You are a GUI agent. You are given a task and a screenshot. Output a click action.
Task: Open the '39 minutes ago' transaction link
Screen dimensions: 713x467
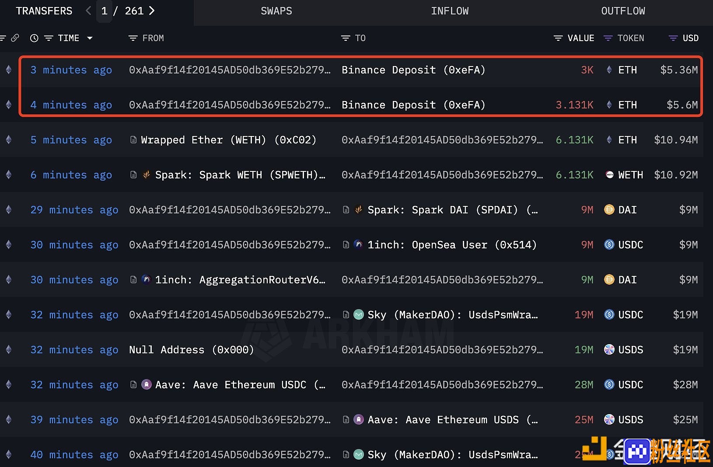[74, 420]
